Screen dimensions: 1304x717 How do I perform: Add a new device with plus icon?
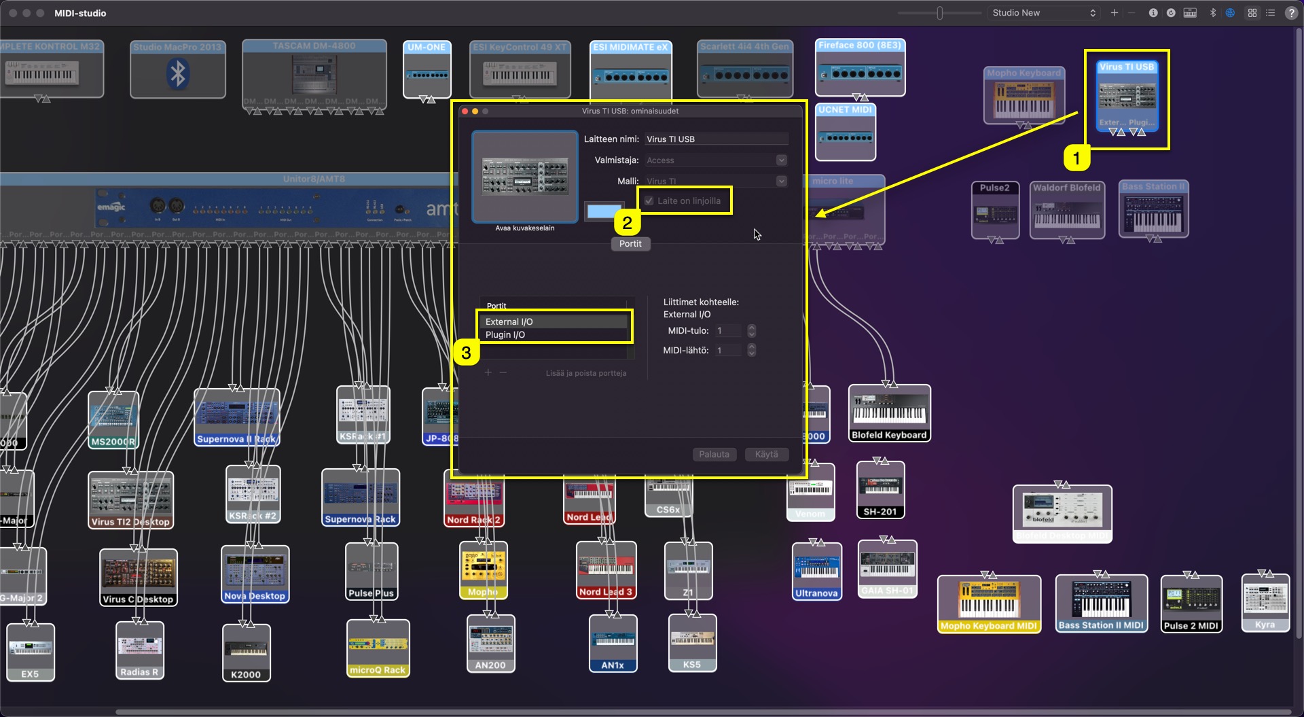[1114, 13]
